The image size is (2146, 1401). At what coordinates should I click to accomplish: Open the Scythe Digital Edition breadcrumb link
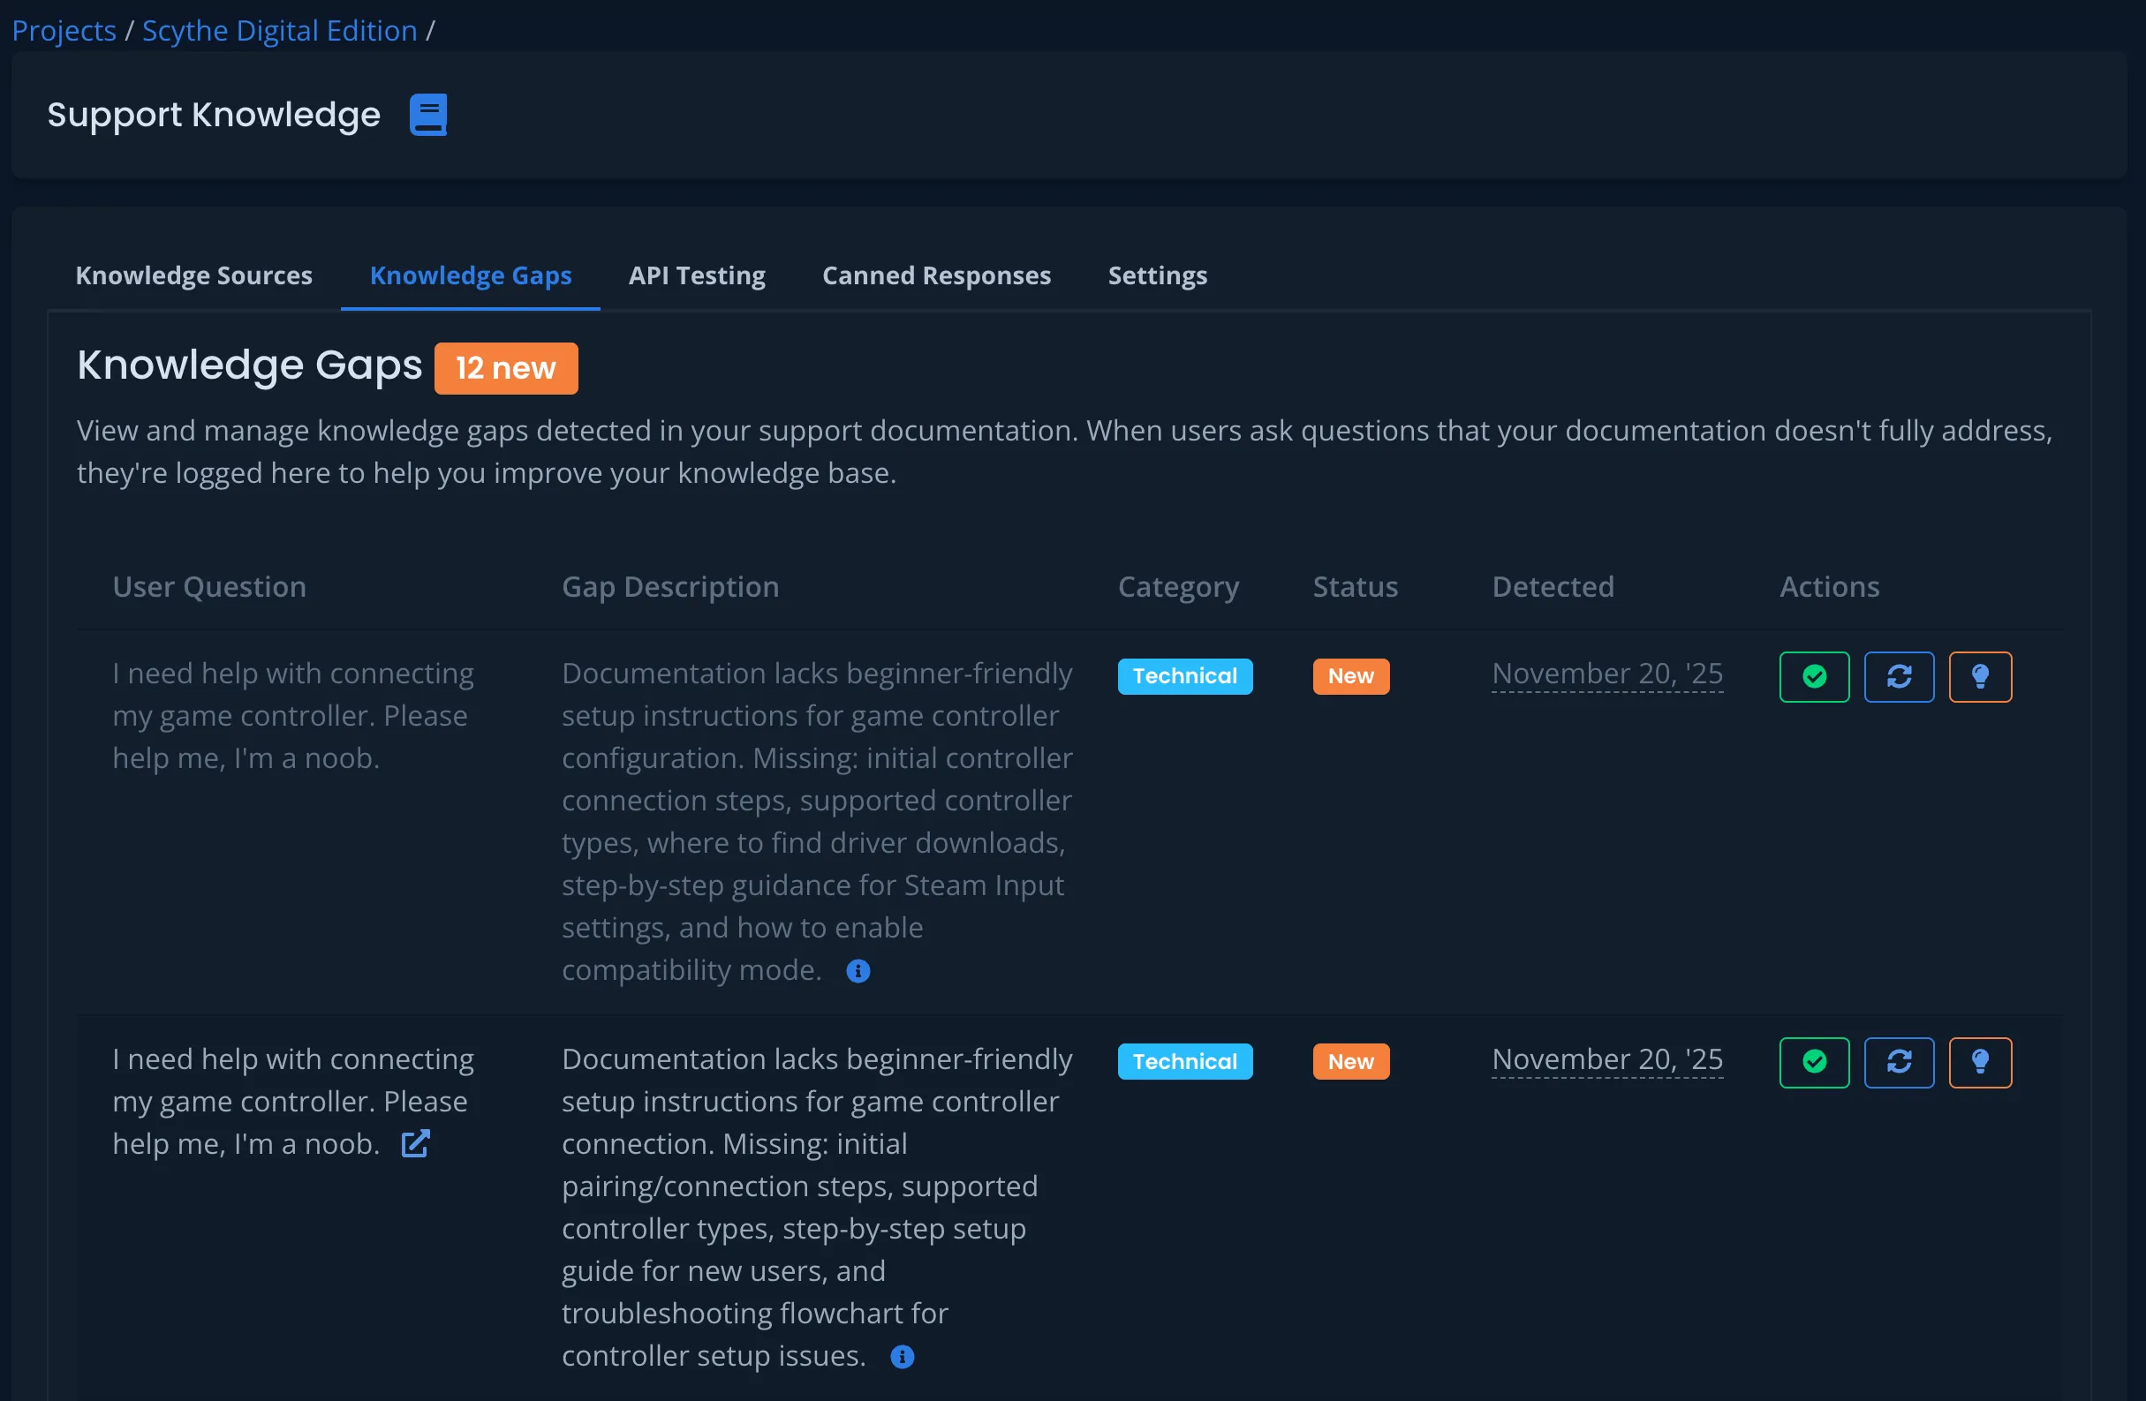[x=280, y=30]
